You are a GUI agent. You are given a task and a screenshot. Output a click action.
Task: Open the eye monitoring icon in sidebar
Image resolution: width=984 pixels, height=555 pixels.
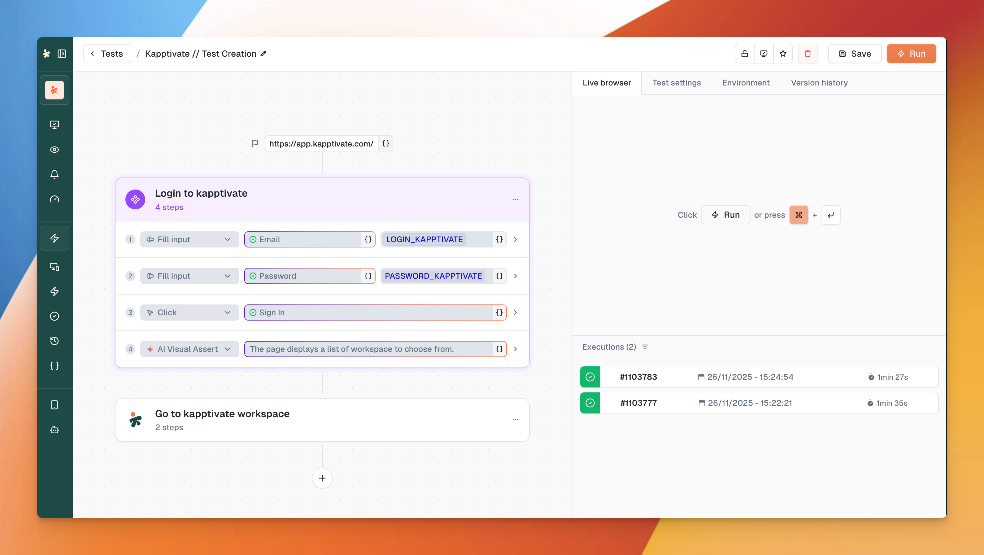click(54, 149)
